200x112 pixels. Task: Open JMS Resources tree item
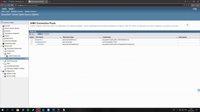click(12, 61)
